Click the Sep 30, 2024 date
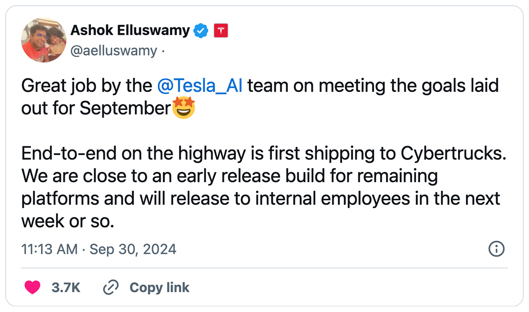 [133, 250]
